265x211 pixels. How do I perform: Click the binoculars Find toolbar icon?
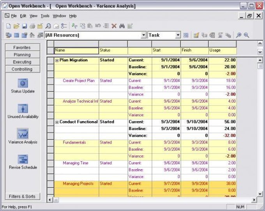pyautogui.click(x=122, y=26)
